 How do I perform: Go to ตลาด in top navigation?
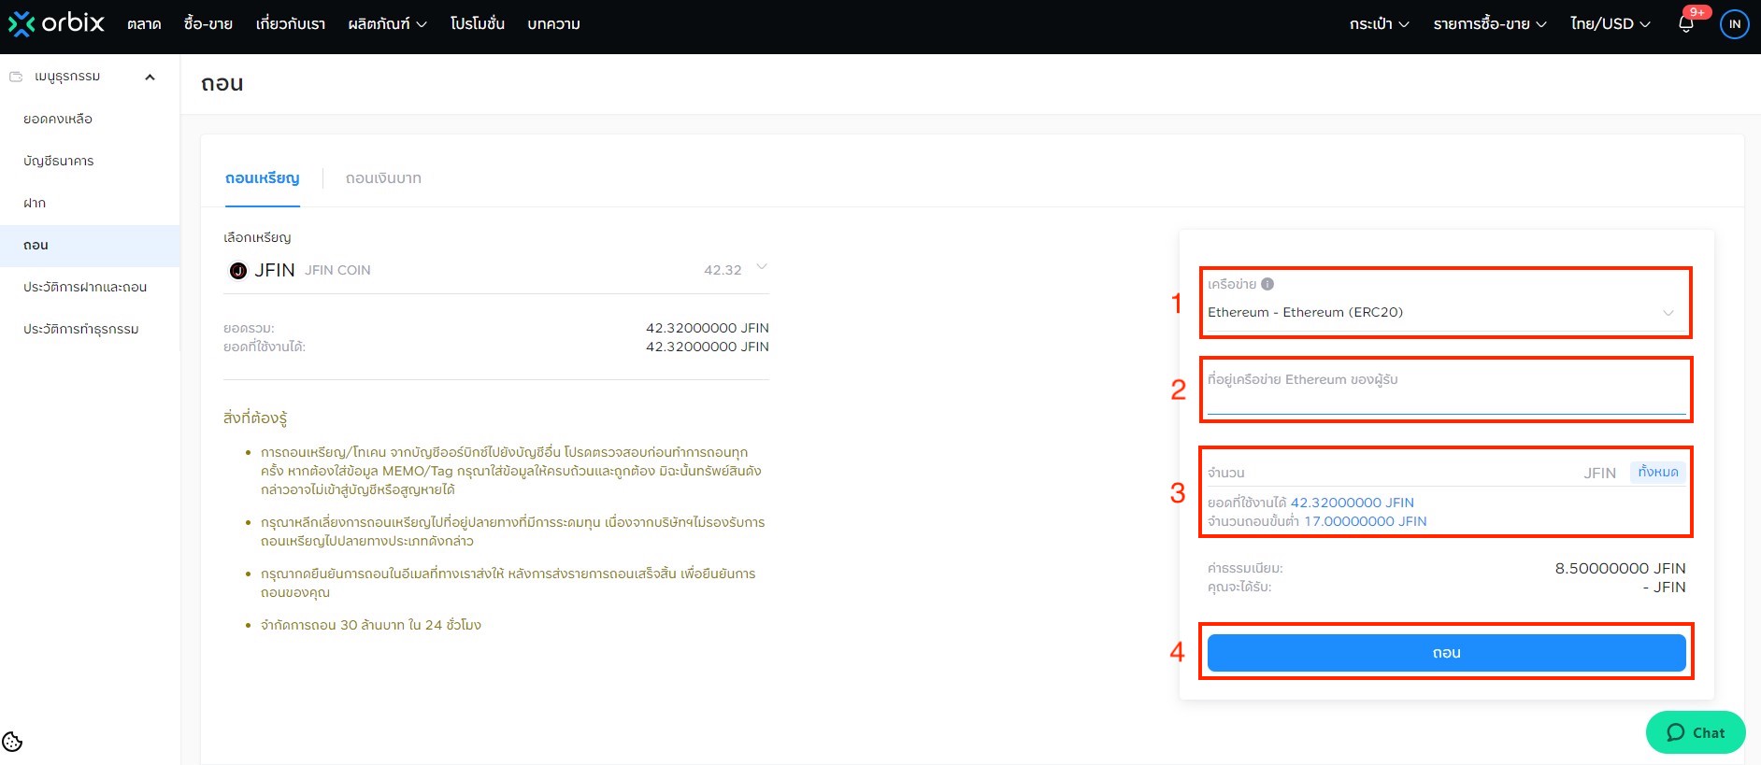144,24
